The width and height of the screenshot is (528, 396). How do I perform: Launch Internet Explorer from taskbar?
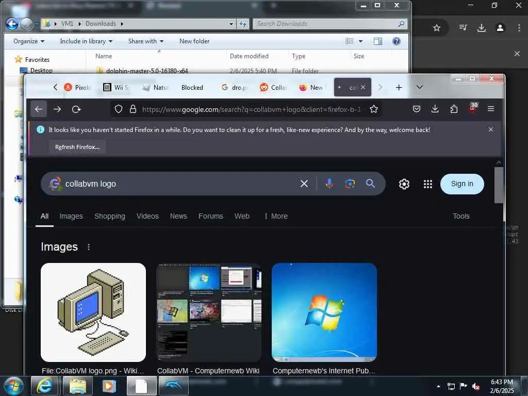[x=44, y=386]
